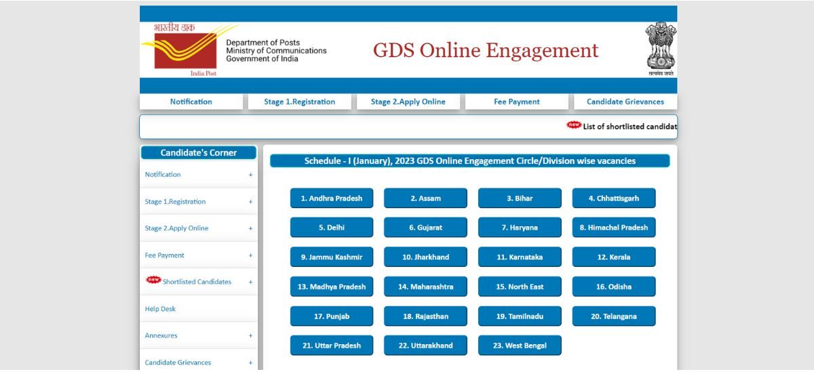View 15. North East vacancies
814x372 pixels.
[x=520, y=287]
